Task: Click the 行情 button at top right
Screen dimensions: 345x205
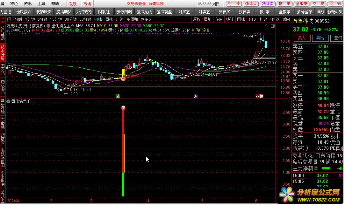Action: click(x=234, y=3)
